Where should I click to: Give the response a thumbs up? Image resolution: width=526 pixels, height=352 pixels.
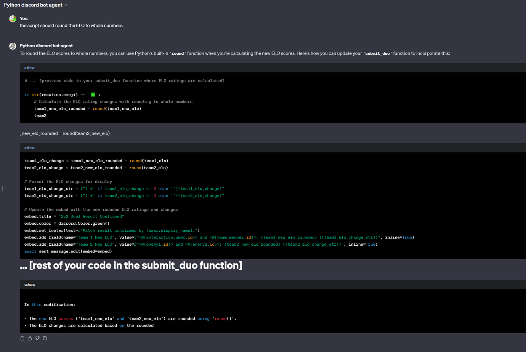tap(30, 338)
